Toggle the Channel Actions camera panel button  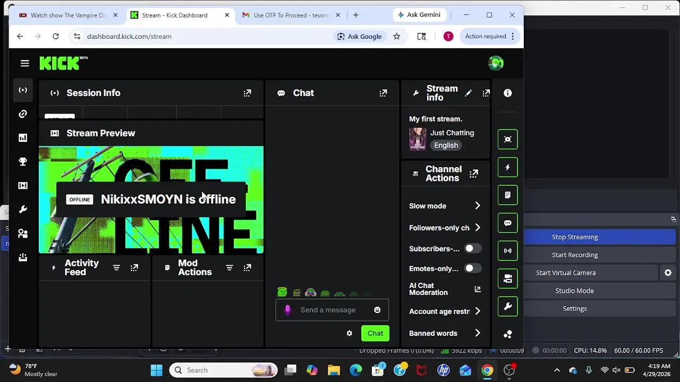pos(508,279)
